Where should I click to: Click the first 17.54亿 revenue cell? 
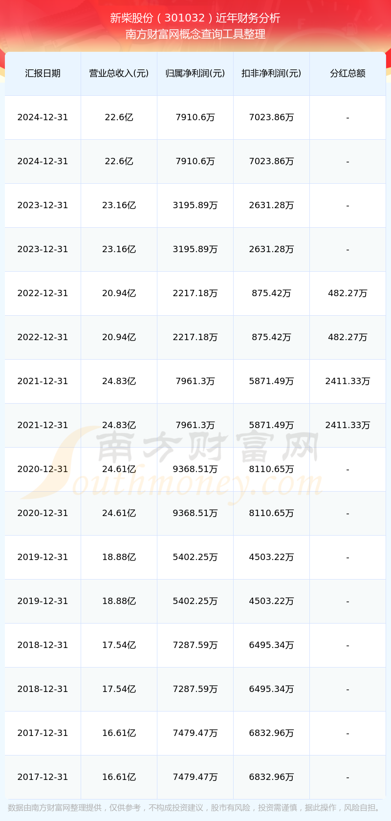pyautogui.click(x=119, y=645)
